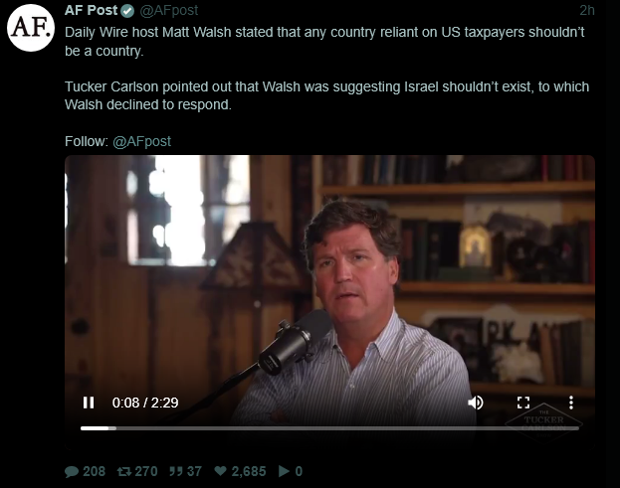Click the verified checkmark badge

(x=127, y=11)
